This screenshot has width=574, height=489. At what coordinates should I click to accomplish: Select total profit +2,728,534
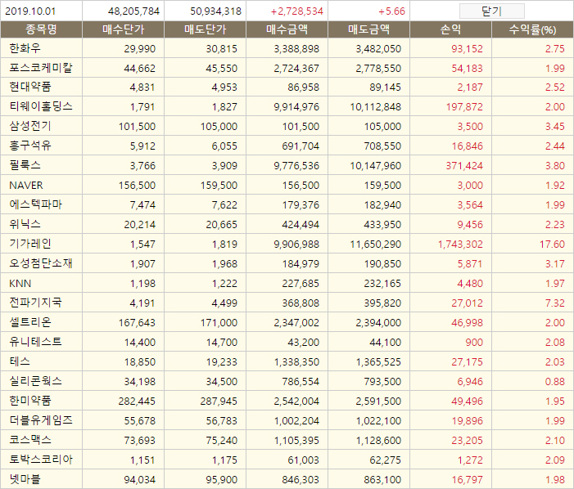pos(297,11)
